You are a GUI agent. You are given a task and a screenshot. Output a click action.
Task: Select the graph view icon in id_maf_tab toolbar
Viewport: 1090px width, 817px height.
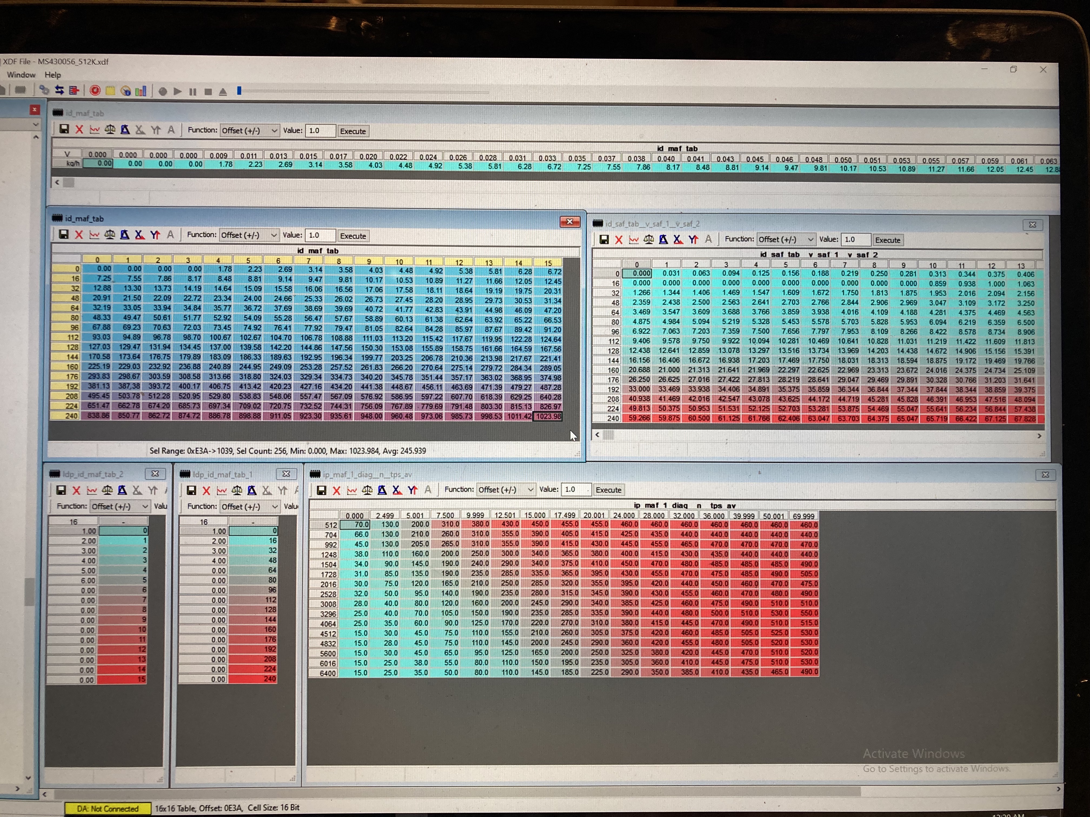(x=94, y=235)
